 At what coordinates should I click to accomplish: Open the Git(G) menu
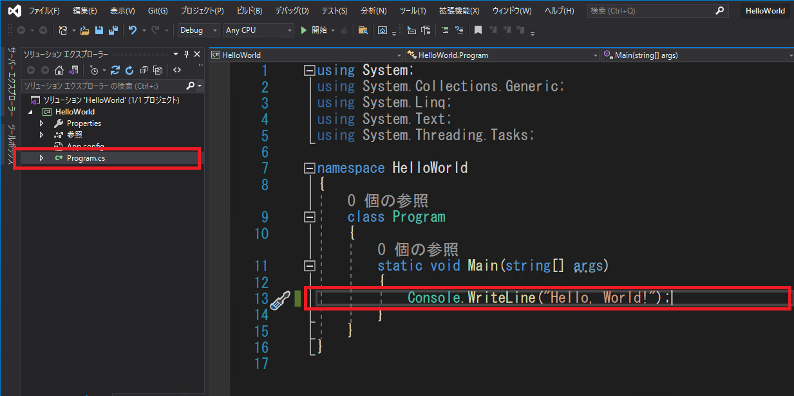click(x=158, y=11)
